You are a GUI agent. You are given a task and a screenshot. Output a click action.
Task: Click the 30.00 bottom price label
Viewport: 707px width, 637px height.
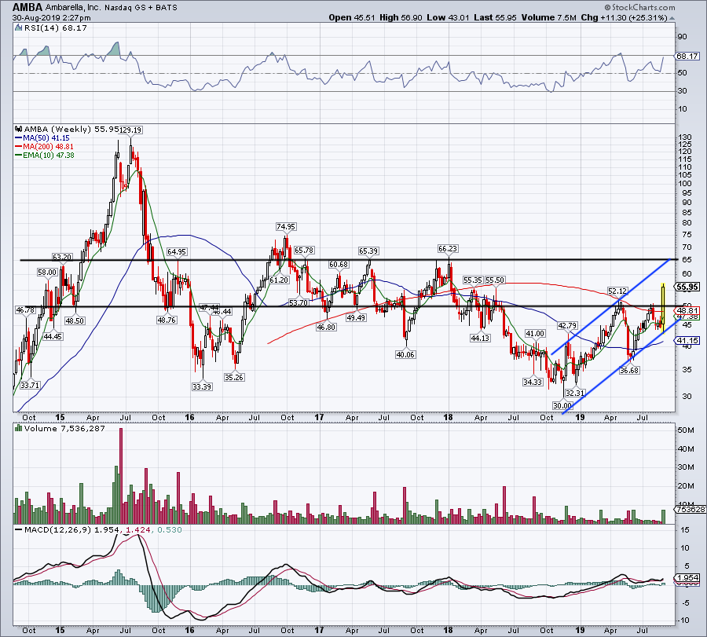click(x=562, y=406)
